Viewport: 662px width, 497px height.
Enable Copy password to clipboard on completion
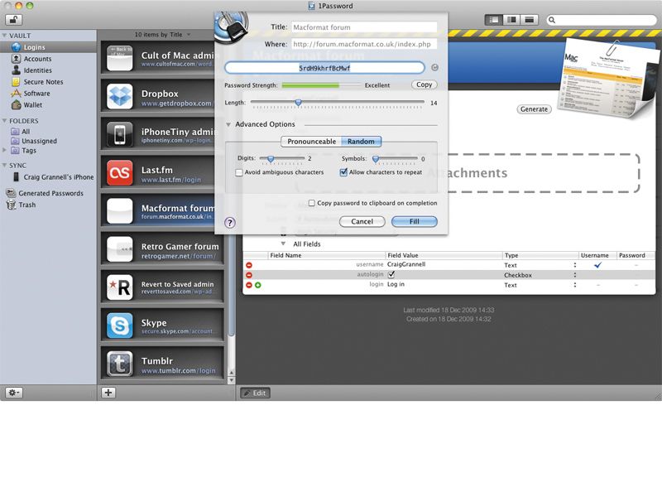click(x=312, y=203)
